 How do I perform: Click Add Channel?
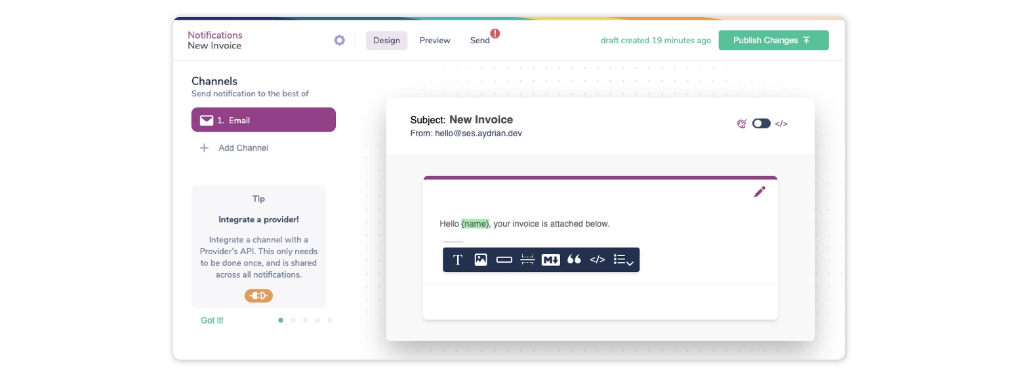pos(243,148)
